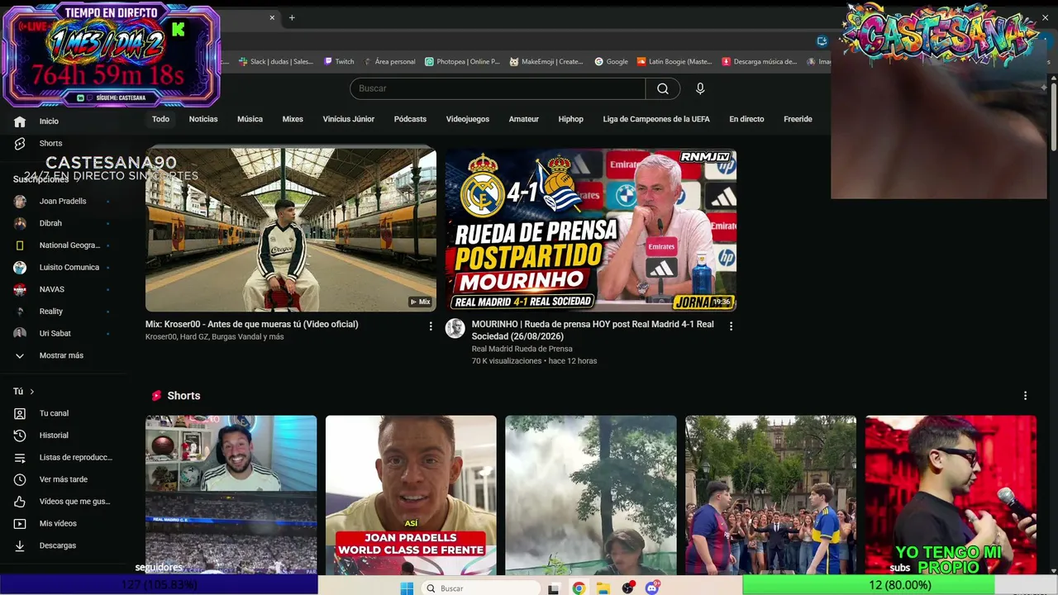1058x595 pixels.
Task: Select the Música filter chip
Action: click(x=250, y=119)
